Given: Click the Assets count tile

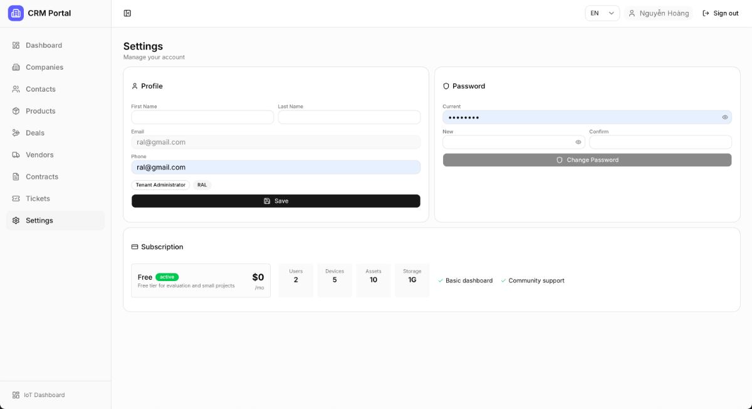Looking at the screenshot, I should 373,280.
